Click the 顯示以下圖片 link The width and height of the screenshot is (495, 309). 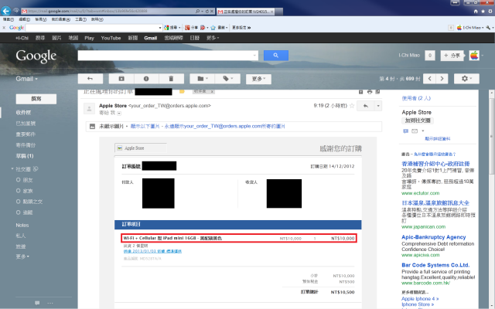coord(145,127)
